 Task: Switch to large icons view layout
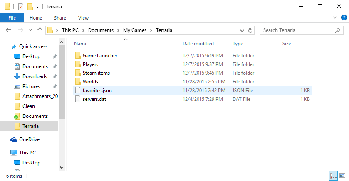[x=342, y=176]
